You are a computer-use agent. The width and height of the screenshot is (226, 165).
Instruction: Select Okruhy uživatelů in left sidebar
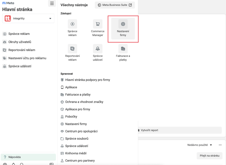click(19, 42)
